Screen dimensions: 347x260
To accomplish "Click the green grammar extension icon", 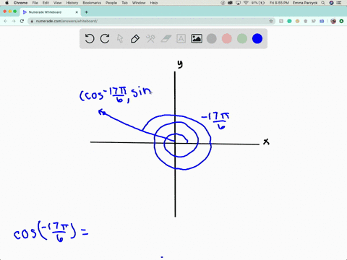I will (x=289, y=21).
